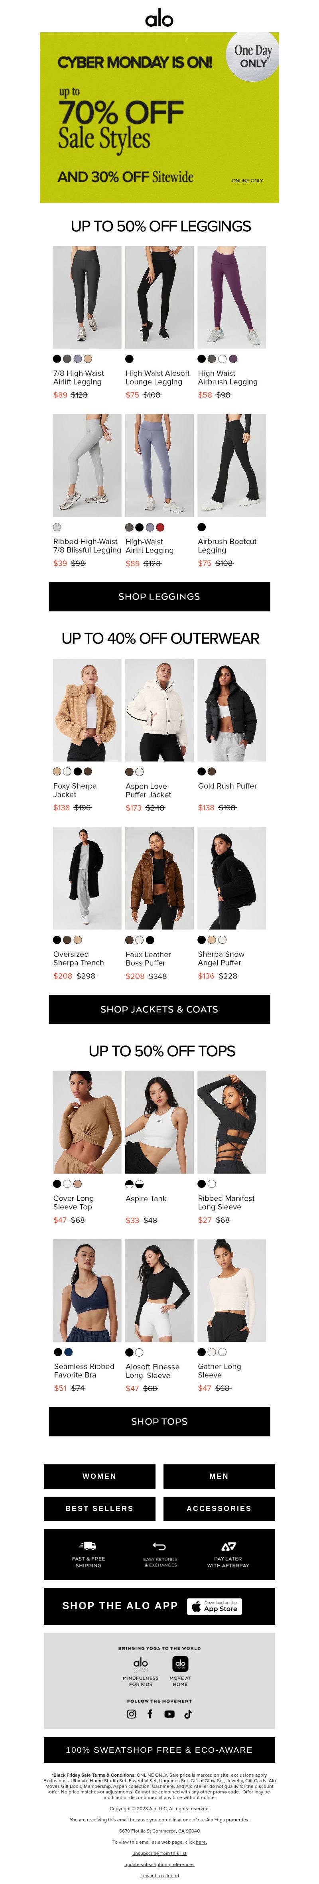319x1884 pixels.
Task: Click the Easy Returns arrow icon
Action: click(159, 1546)
